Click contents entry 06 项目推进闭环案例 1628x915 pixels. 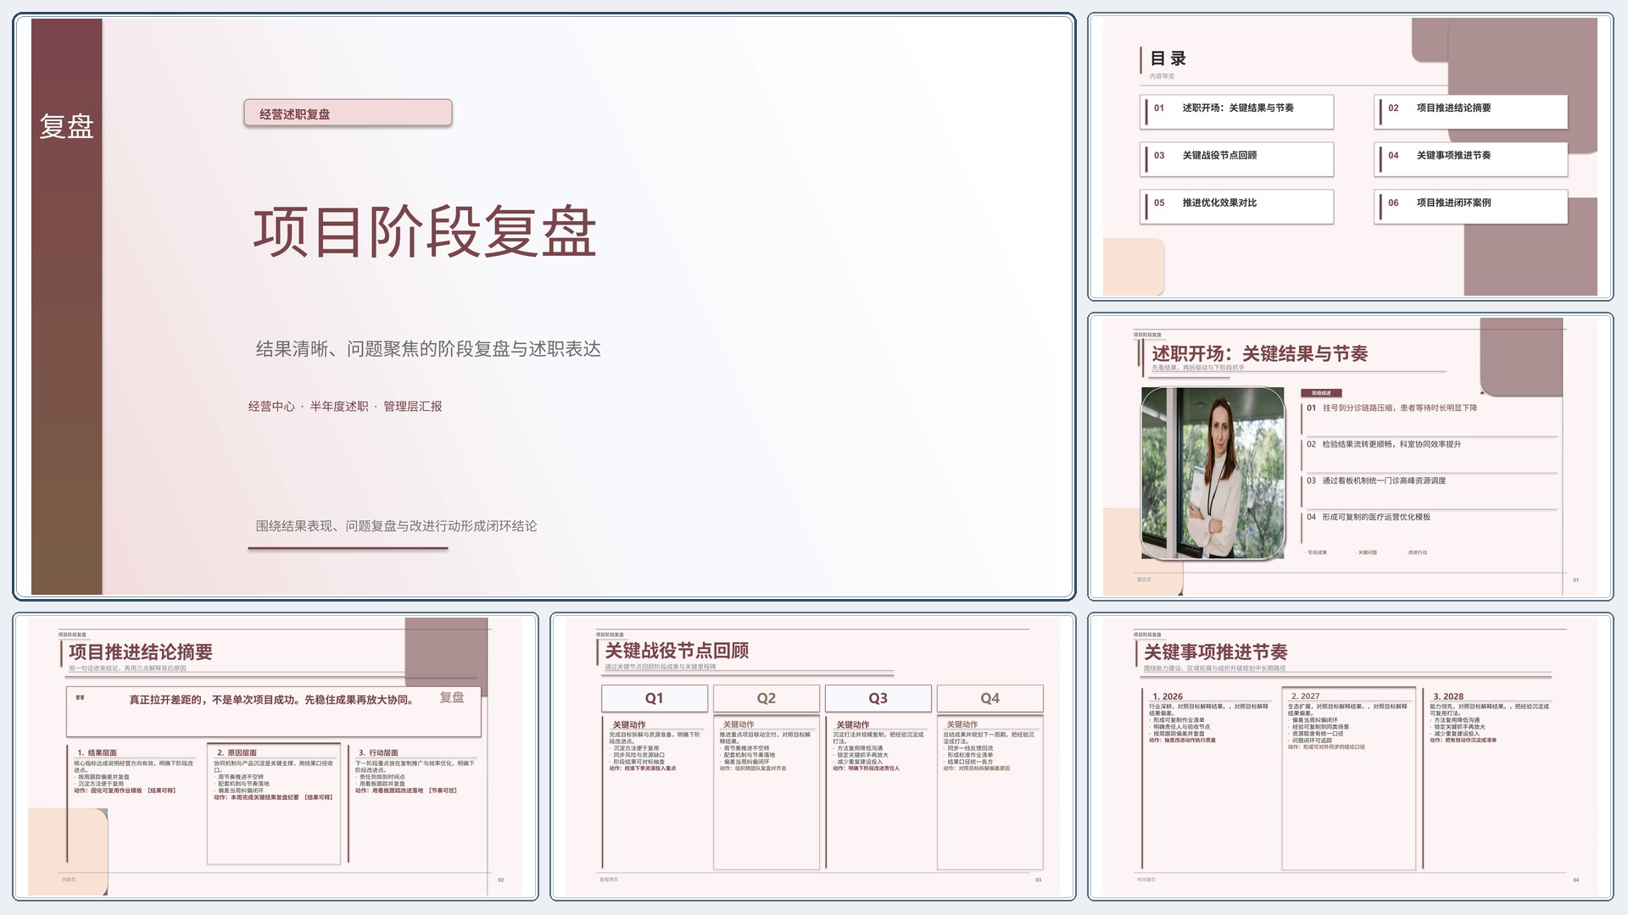tap(1471, 206)
